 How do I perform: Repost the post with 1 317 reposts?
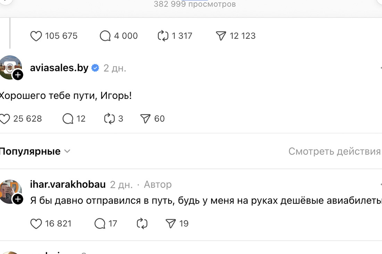(x=163, y=36)
